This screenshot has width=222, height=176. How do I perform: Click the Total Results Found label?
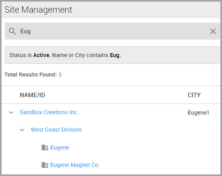coord(31,75)
